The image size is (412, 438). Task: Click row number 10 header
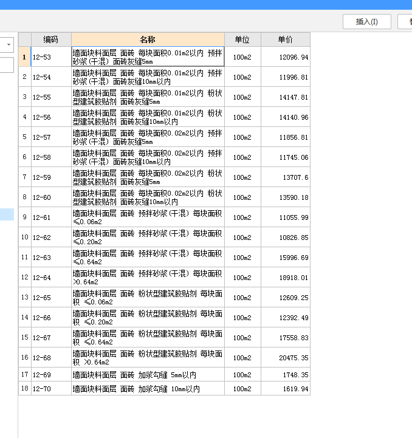click(24, 238)
